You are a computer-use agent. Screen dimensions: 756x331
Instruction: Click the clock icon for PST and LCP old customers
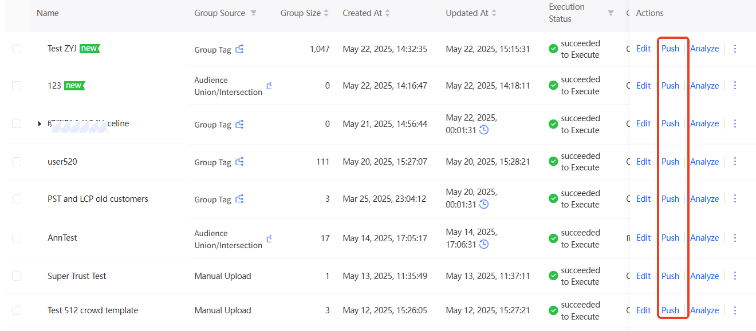coord(484,204)
